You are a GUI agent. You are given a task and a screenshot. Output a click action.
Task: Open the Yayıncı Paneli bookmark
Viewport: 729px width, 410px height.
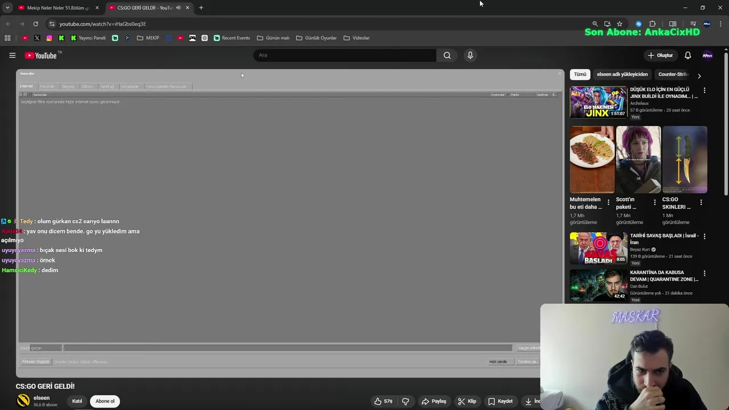(x=88, y=38)
